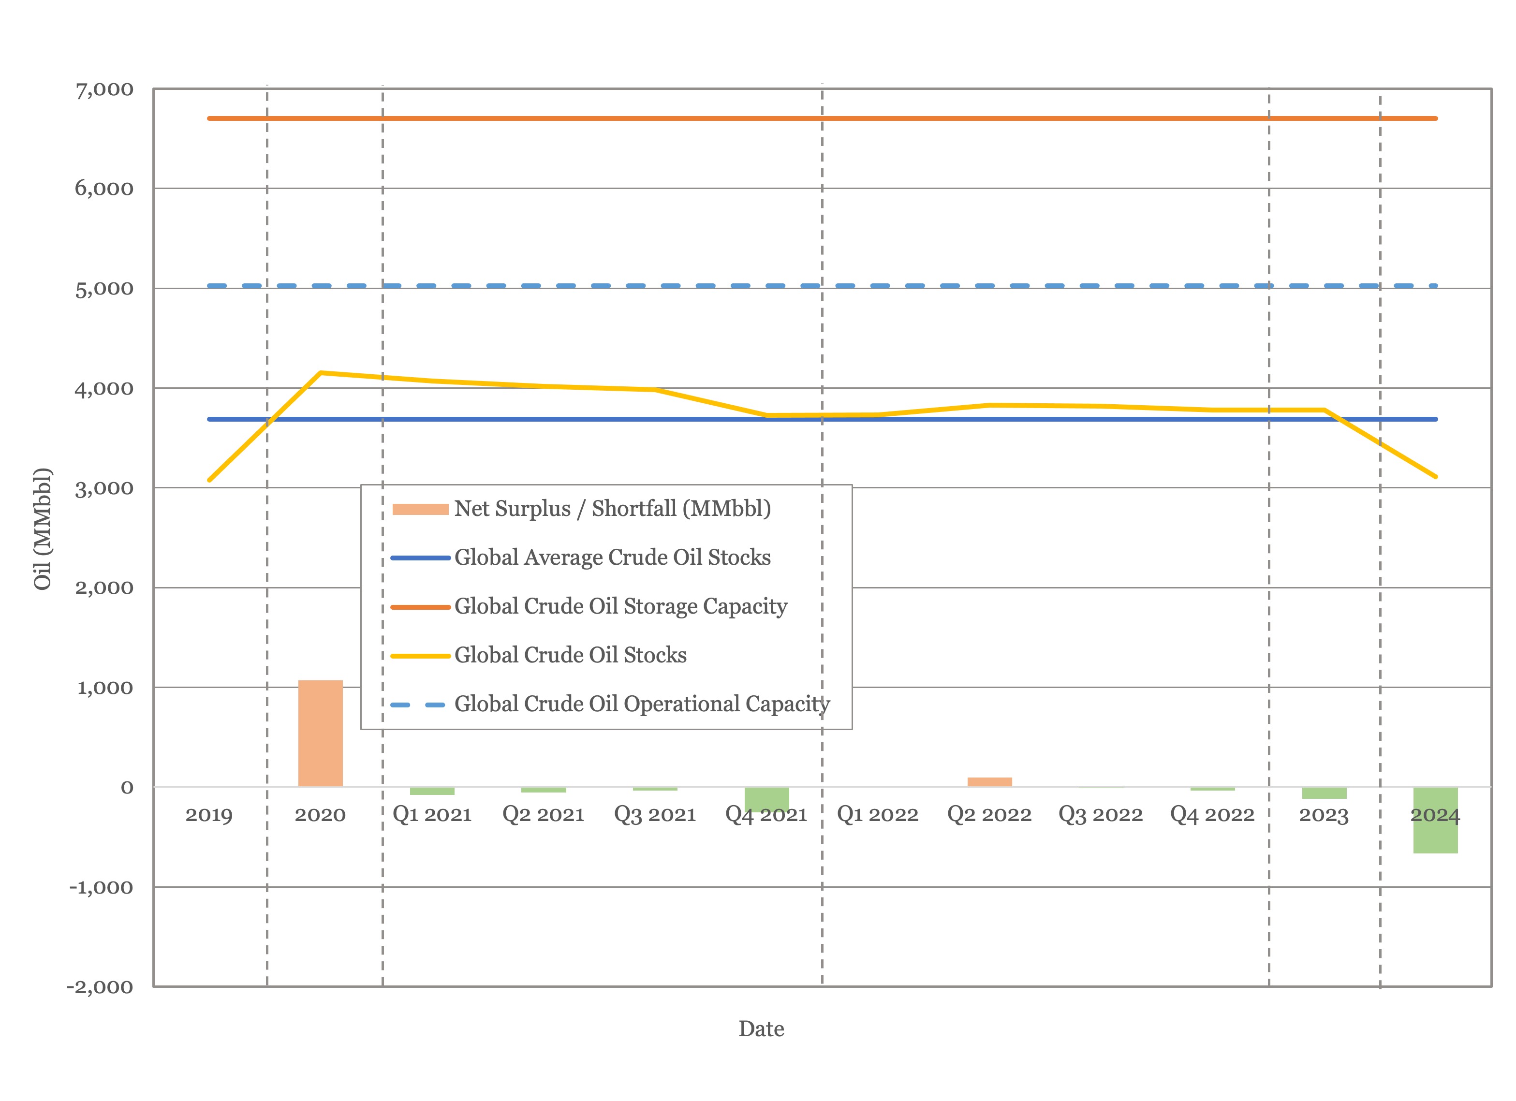
Task: Click the Date axis title
Action: pos(761,1028)
